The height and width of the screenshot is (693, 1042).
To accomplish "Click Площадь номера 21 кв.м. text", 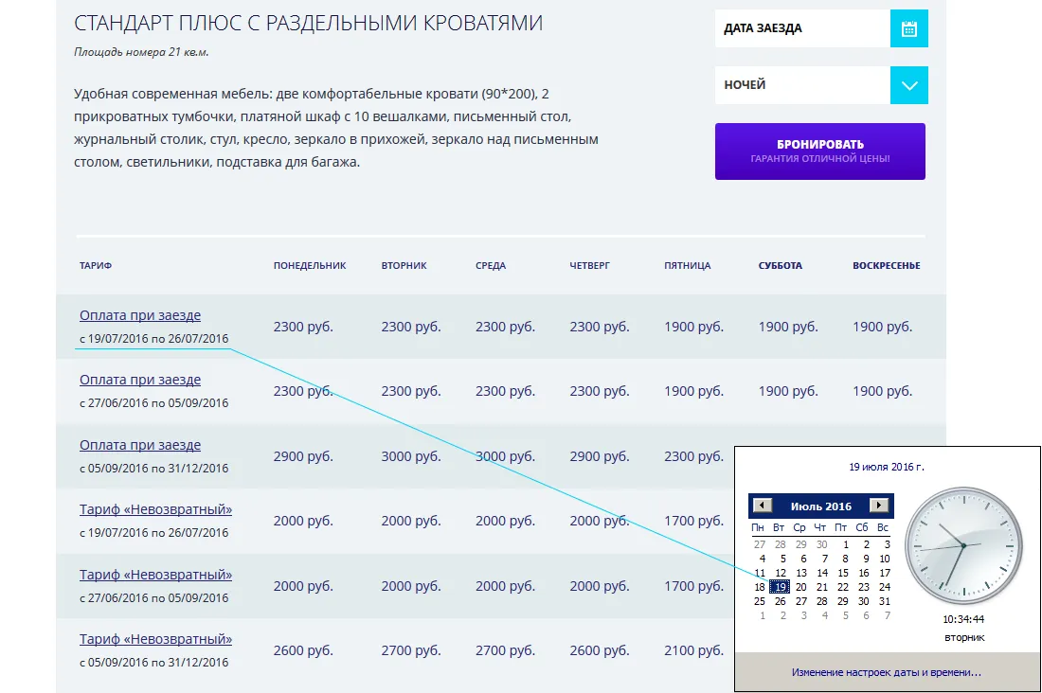I will pos(141,52).
